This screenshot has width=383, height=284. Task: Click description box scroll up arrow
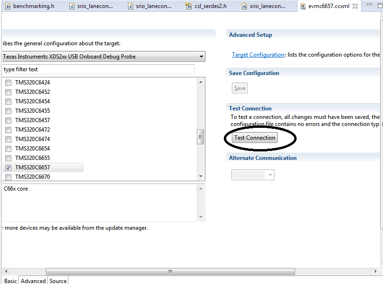[201, 189]
